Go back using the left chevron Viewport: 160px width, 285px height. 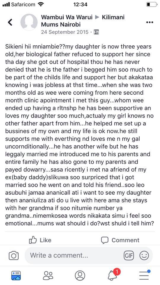[10, 22]
